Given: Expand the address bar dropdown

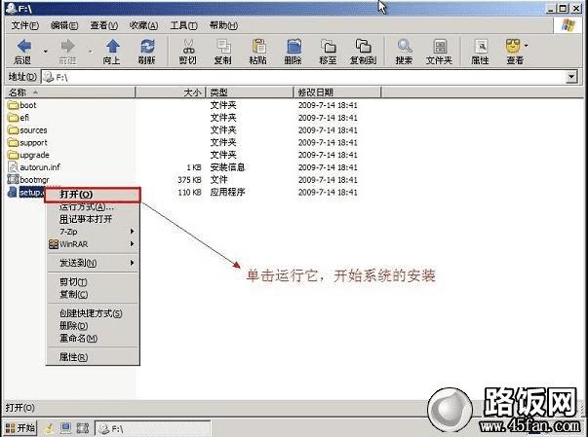Looking at the screenshot, I should pyautogui.click(x=571, y=77).
